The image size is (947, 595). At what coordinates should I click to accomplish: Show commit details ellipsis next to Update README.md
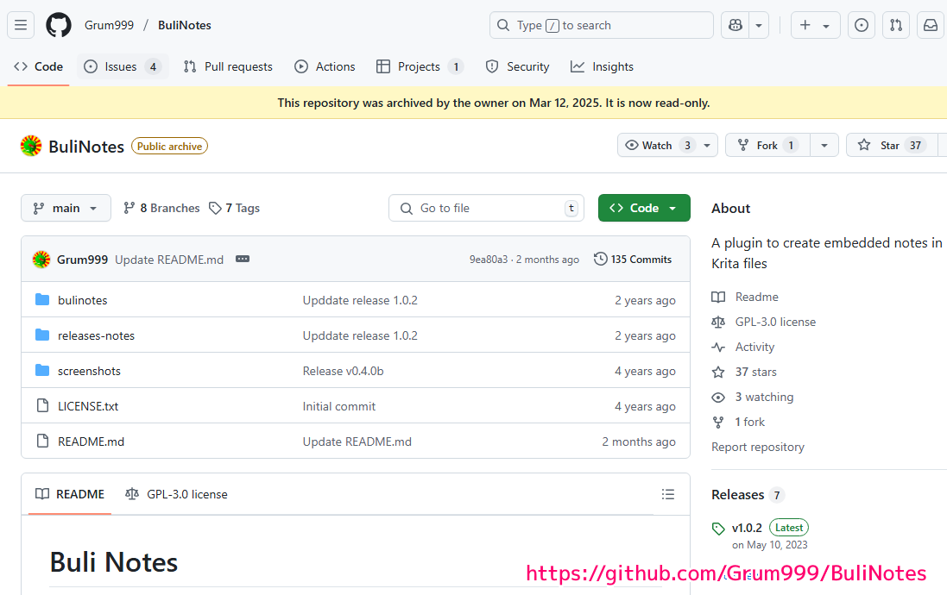click(243, 259)
